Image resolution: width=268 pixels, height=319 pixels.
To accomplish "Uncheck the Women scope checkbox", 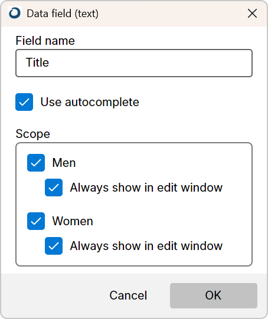I will point(36,221).
